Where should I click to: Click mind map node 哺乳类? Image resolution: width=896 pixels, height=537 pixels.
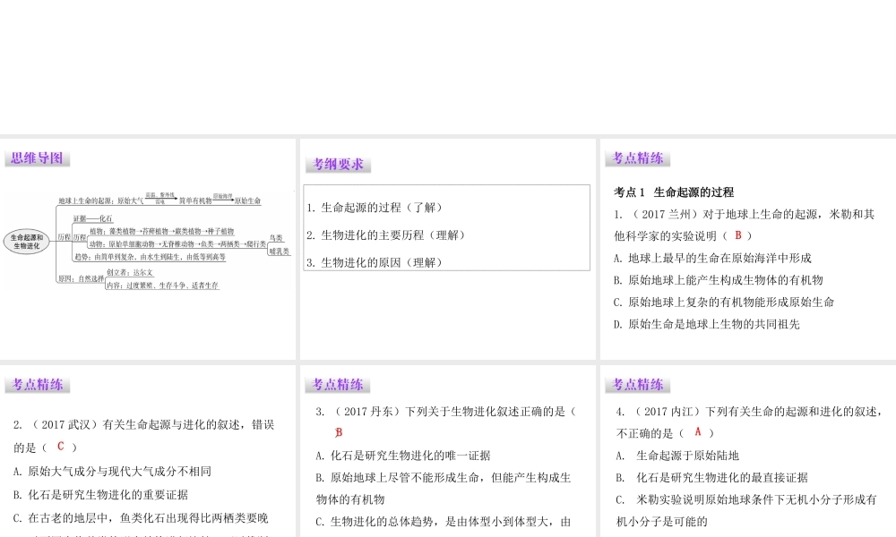280,251
